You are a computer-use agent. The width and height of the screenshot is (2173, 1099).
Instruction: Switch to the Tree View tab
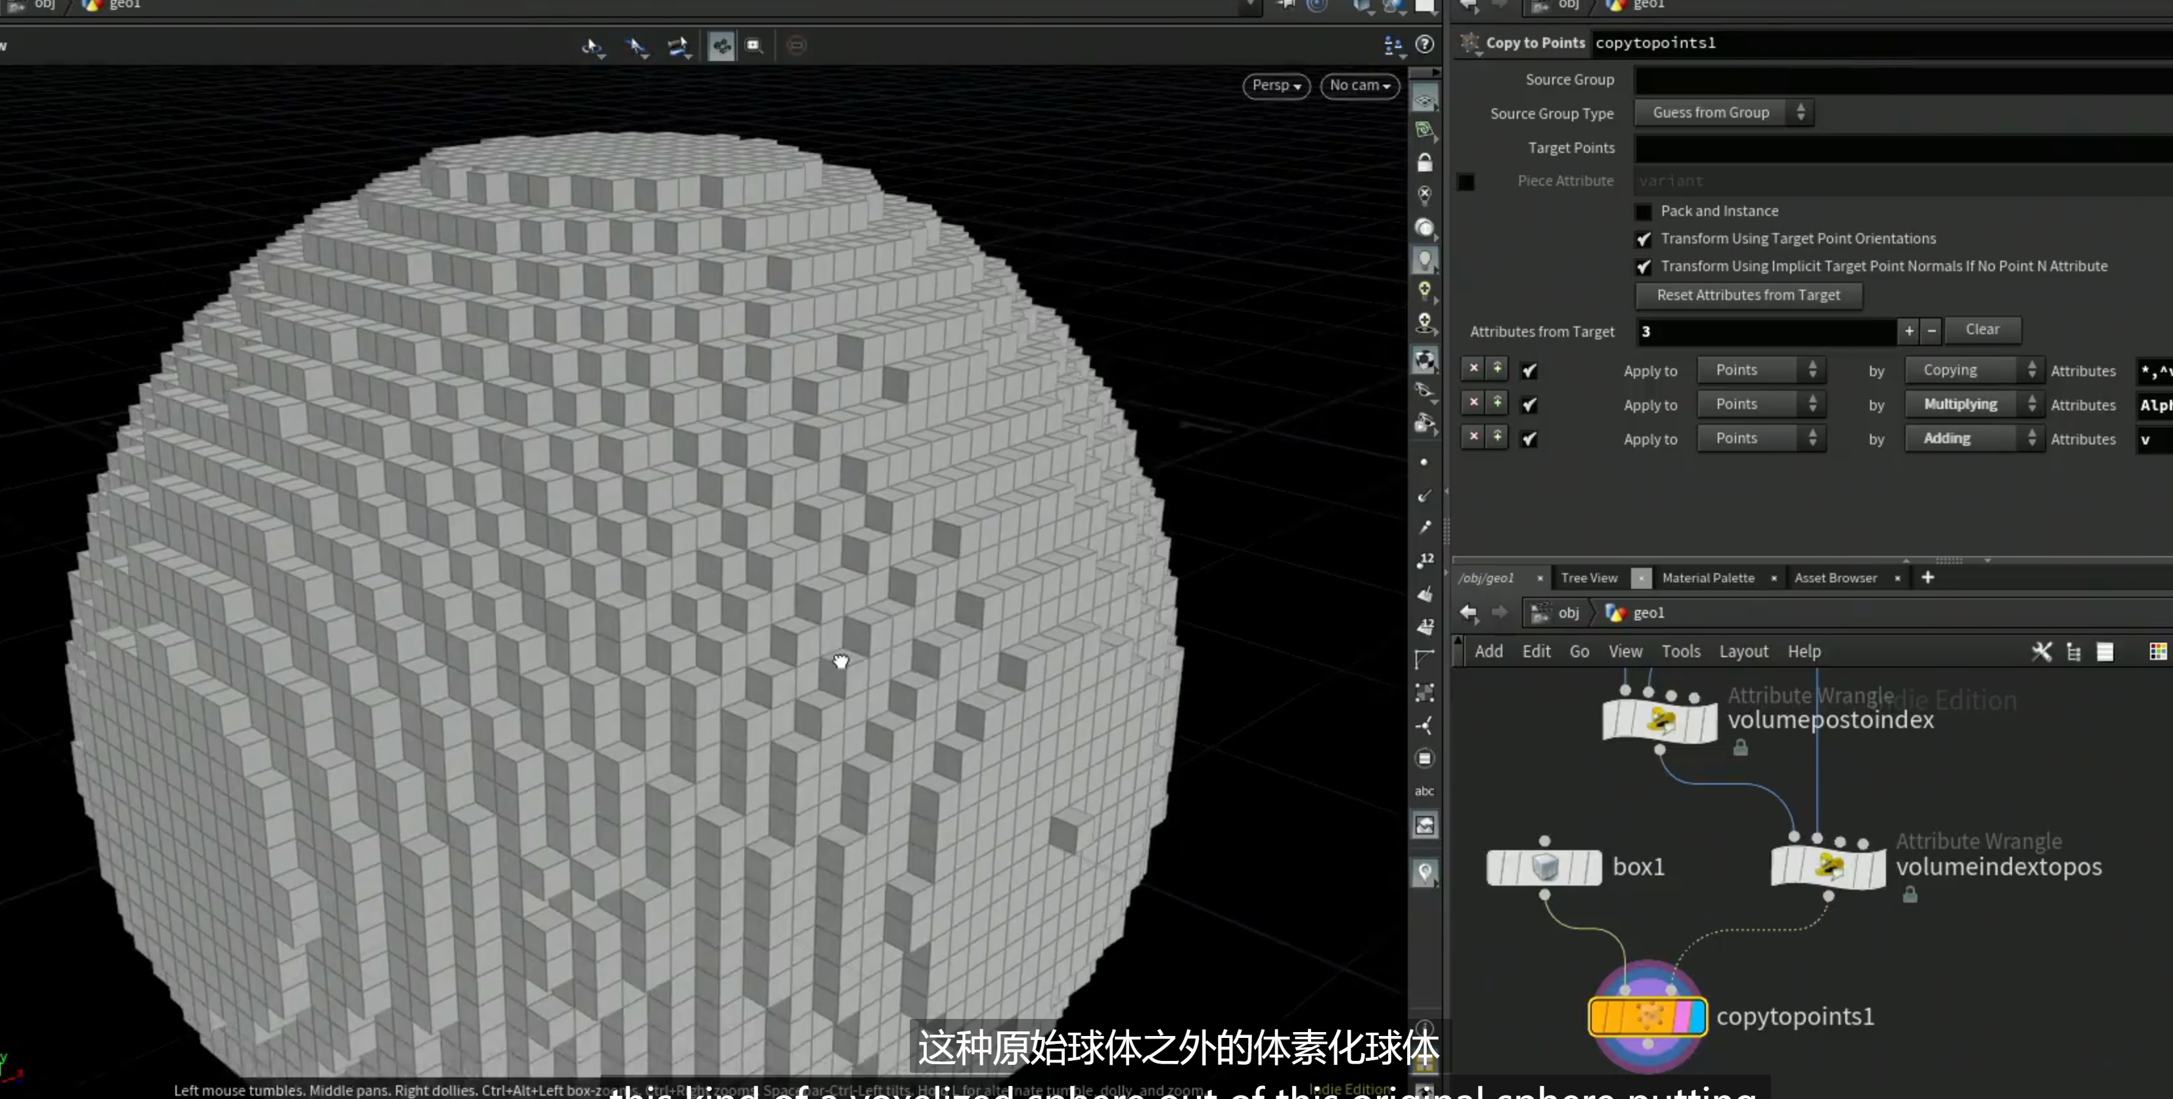pos(1589,578)
